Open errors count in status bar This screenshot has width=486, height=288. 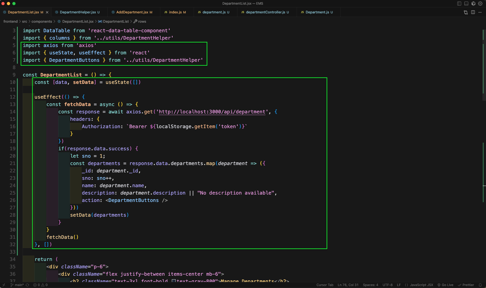click(37, 285)
